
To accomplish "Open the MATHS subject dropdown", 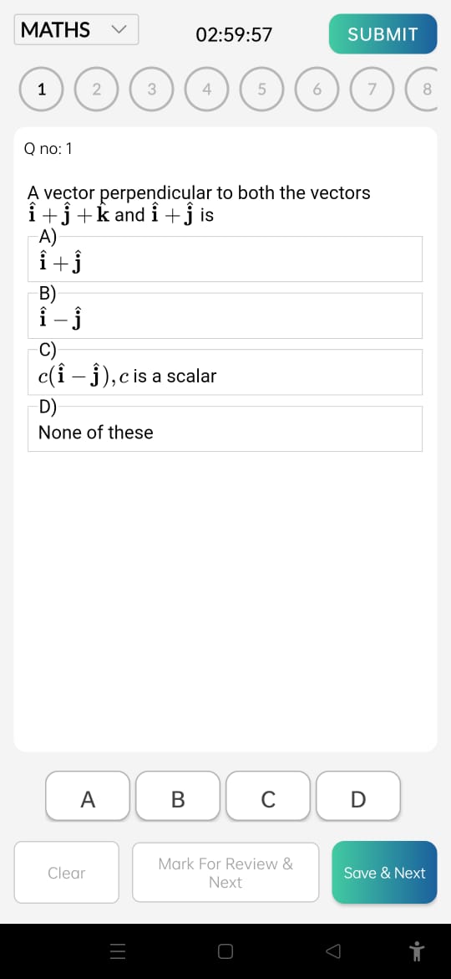I will 76,29.
